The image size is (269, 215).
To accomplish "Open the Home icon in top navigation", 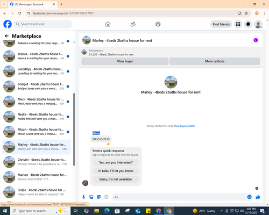I will point(108,24).
